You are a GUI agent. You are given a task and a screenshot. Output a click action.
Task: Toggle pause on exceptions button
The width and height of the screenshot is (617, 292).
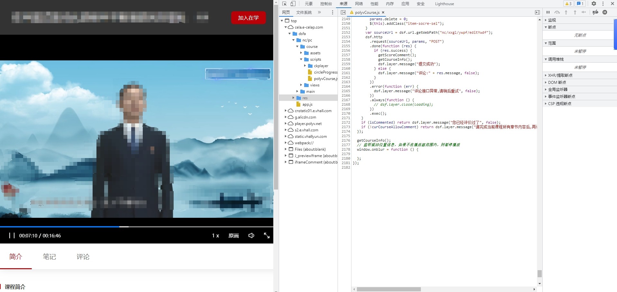[x=605, y=12]
